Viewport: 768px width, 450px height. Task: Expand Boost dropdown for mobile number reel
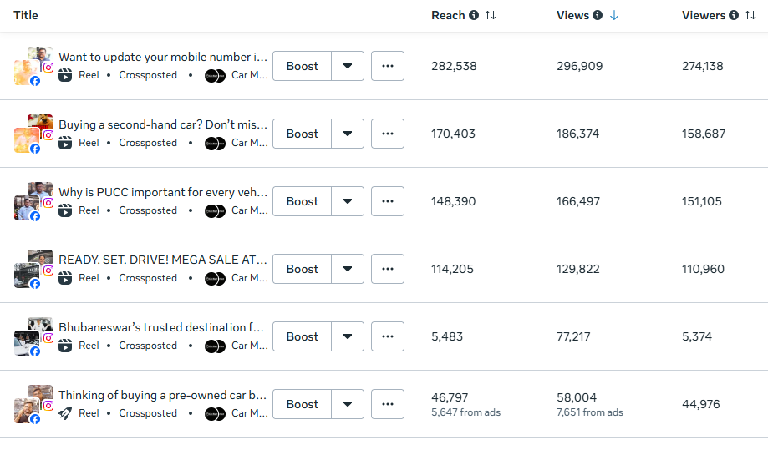[348, 66]
